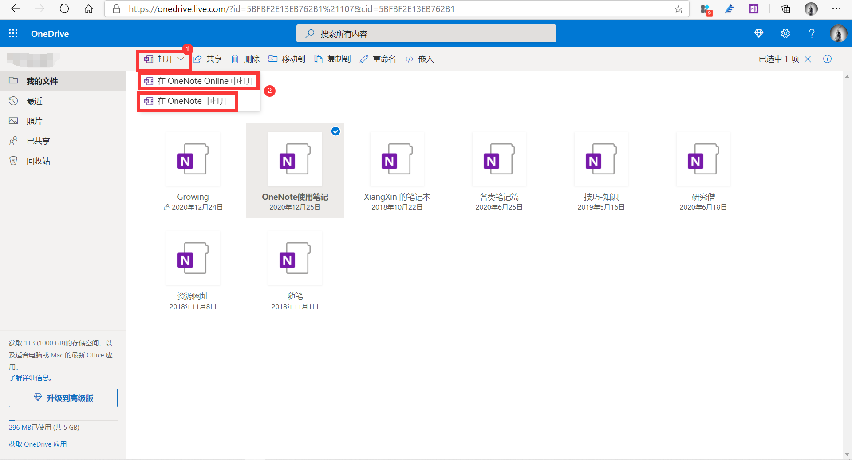Click the premium diamond icon
The height and width of the screenshot is (460, 852).
759,33
